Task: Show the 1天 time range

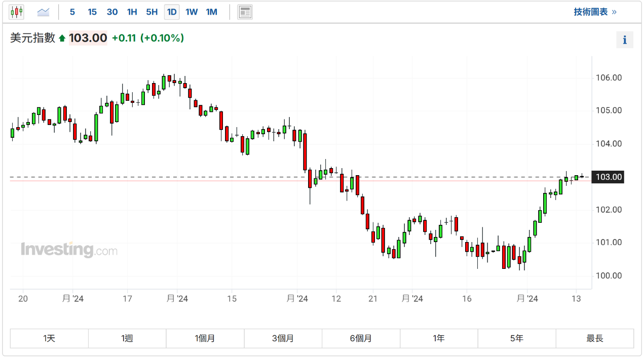Action: [x=49, y=338]
